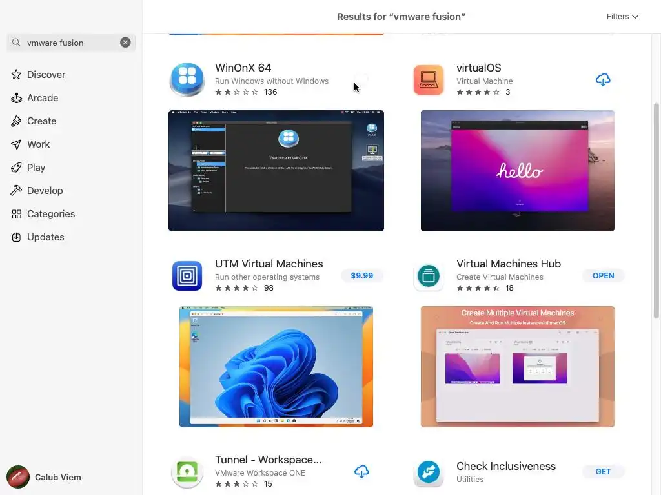Buy UTM Virtual Machines for $9.99
The image size is (661, 495).
361,276
